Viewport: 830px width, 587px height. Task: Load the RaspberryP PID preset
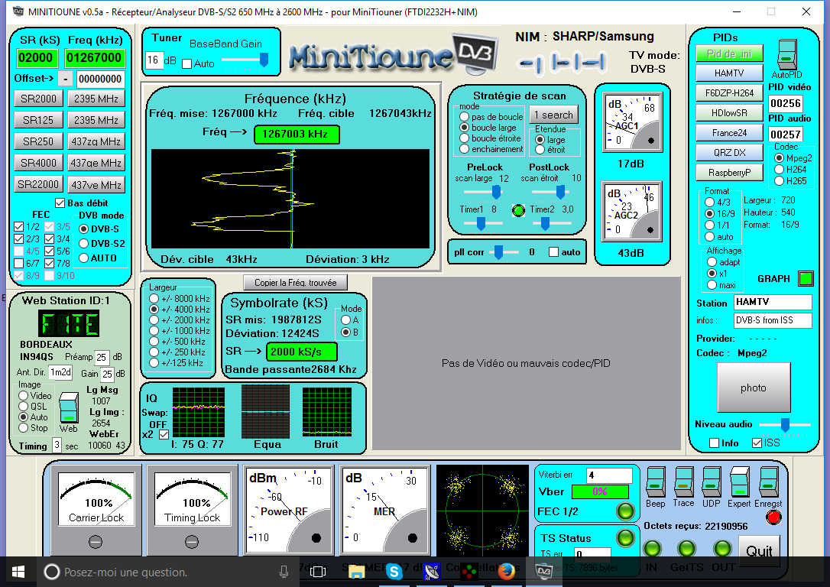pos(729,173)
